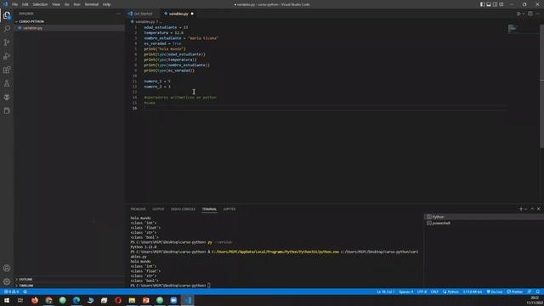Expand the Outline section

click(70, 280)
